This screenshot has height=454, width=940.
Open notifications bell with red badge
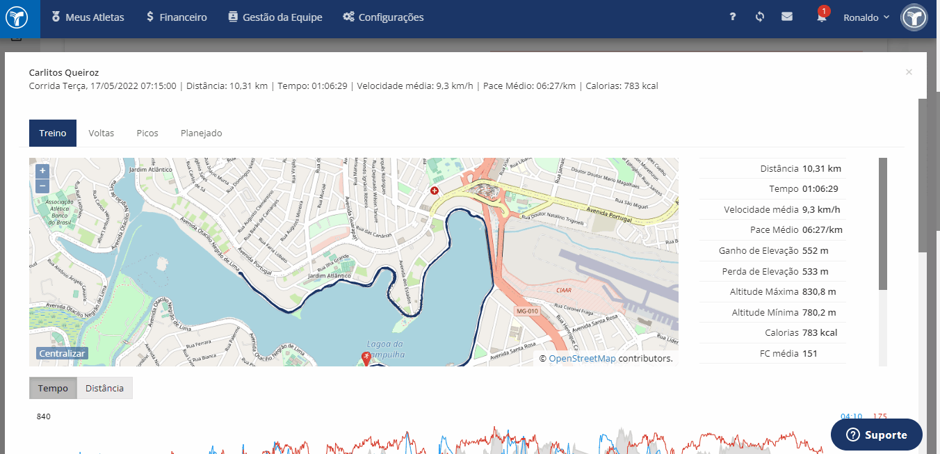(822, 17)
